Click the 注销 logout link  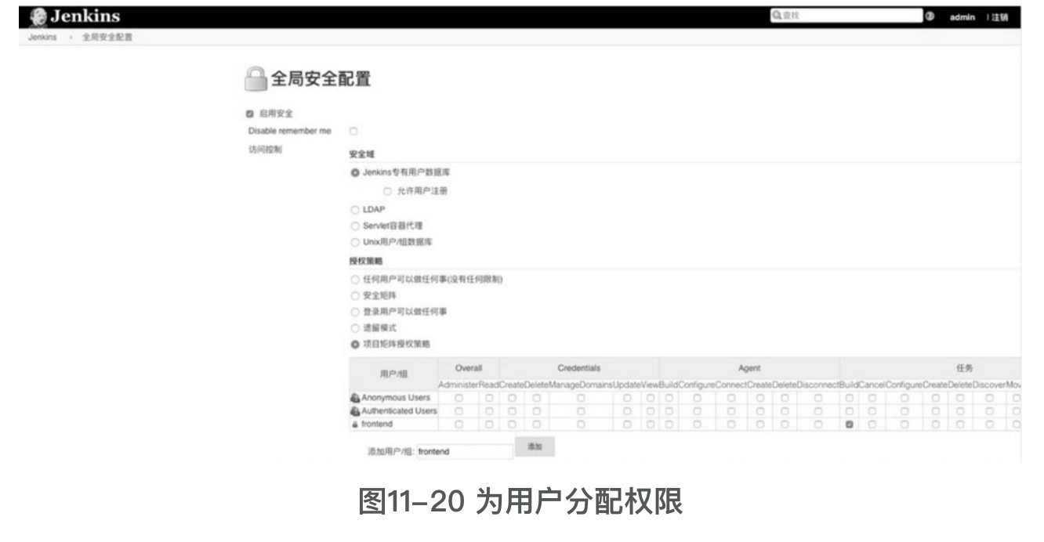click(x=1000, y=17)
